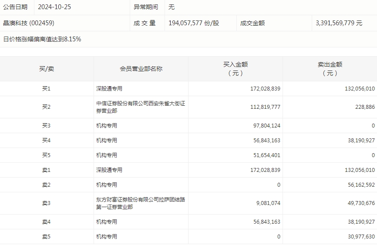Click 机构专用 in the 买5 row
The image size is (377, 245).
tap(107, 155)
